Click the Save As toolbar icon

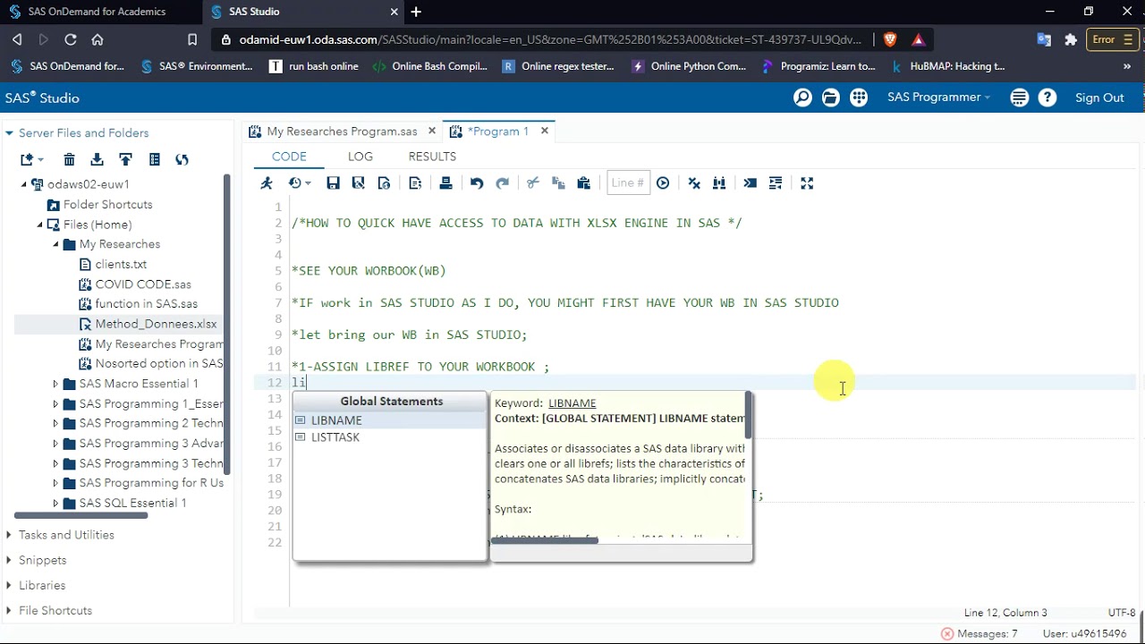pyautogui.click(x=359, y=183)
